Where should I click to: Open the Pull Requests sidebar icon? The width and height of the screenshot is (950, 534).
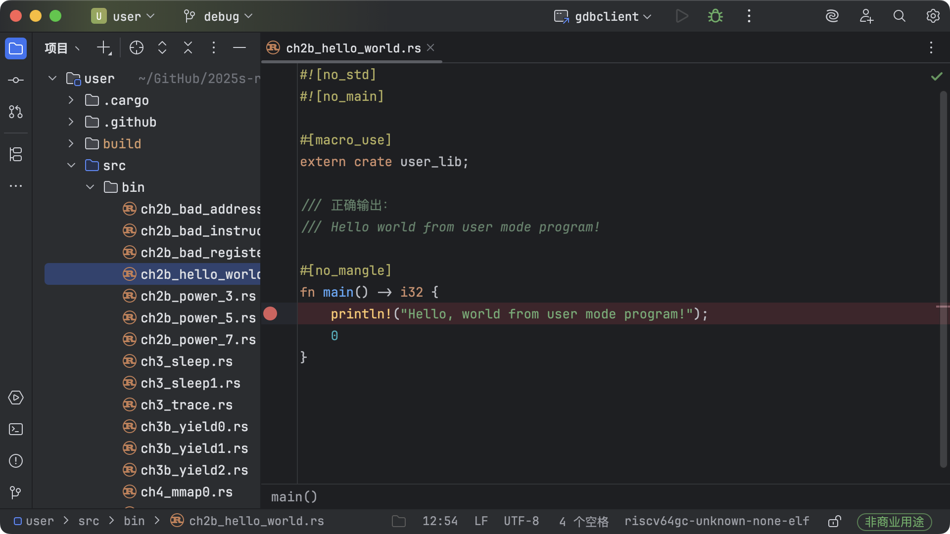tap(16, 112)
